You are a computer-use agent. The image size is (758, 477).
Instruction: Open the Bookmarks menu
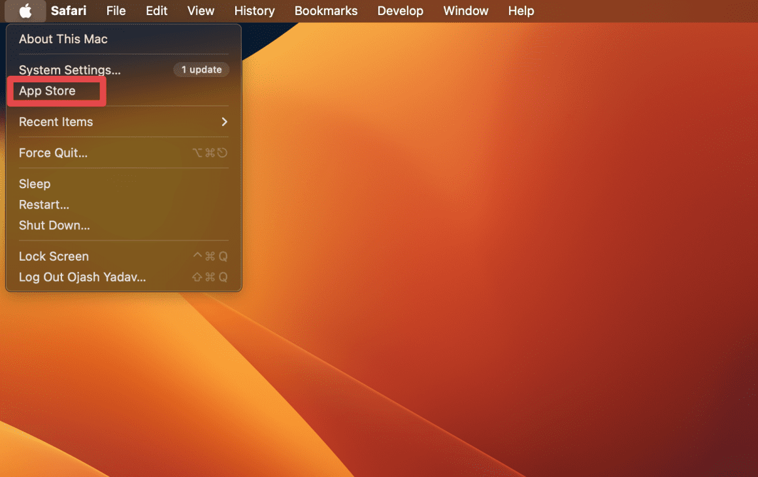pos(325,11)
